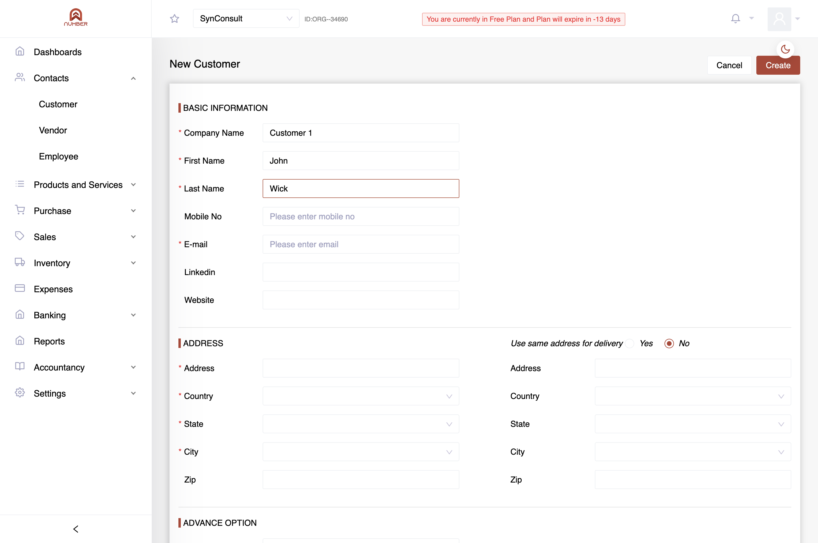Click the Purchase cart icon
This screenshot has height=543, width=818.
[20, 210]
